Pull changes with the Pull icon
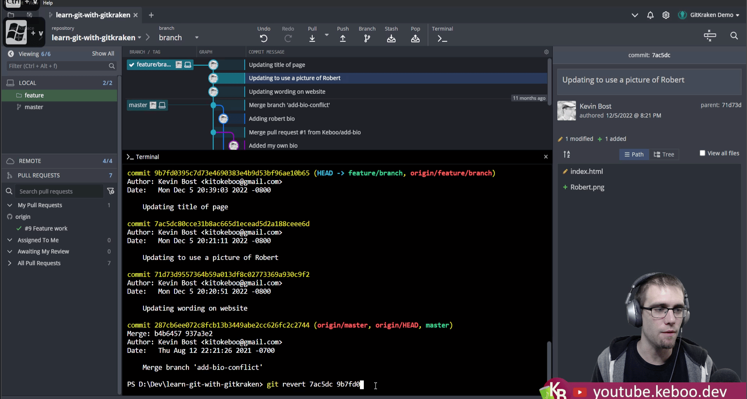Viewport: 747px width, 399px height. tap(312, 38)
